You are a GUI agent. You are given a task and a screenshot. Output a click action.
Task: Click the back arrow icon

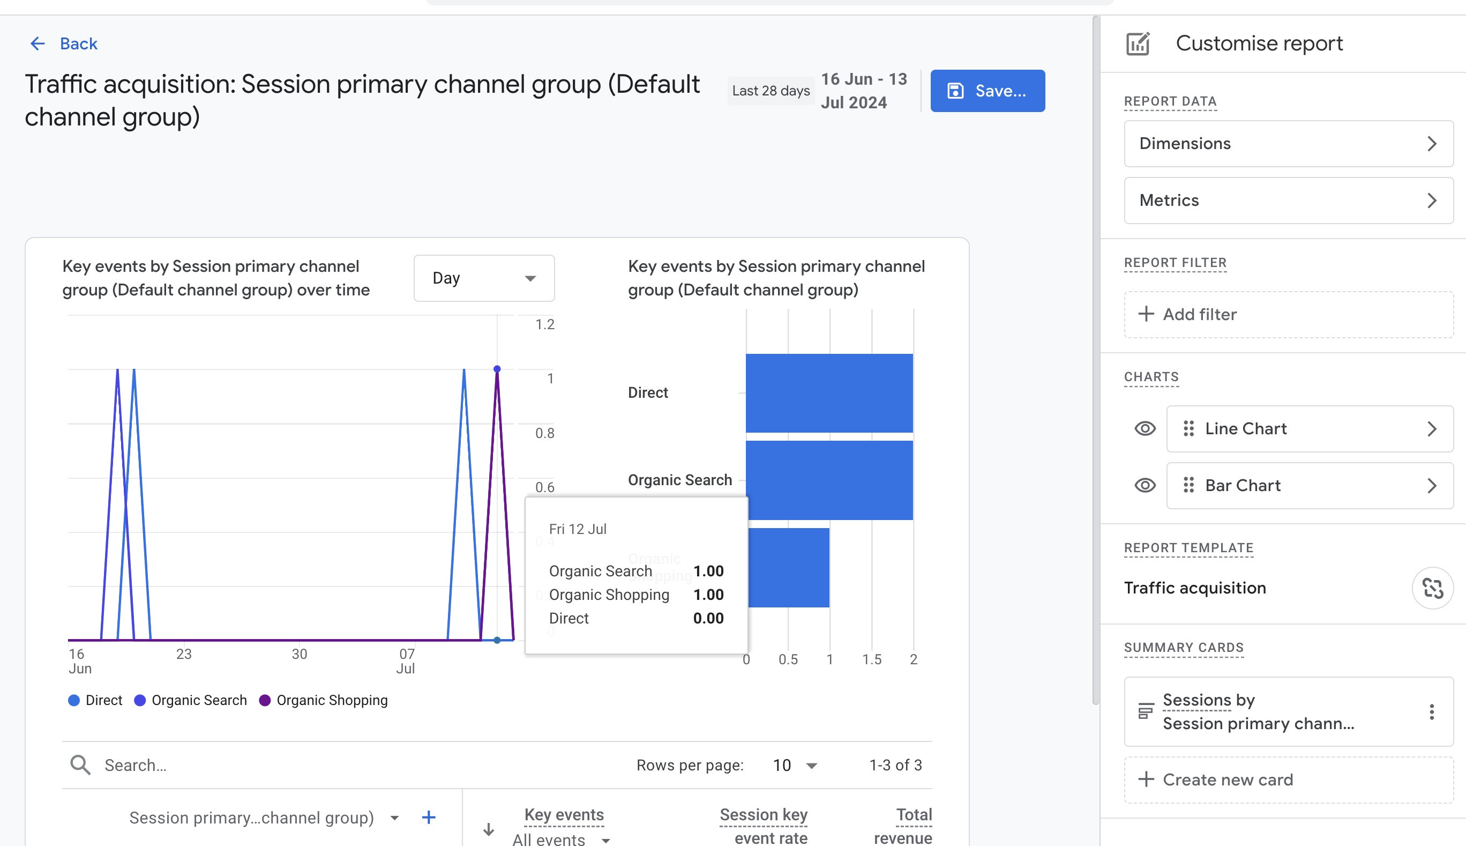pyautogui.click(x=38, y=43)
